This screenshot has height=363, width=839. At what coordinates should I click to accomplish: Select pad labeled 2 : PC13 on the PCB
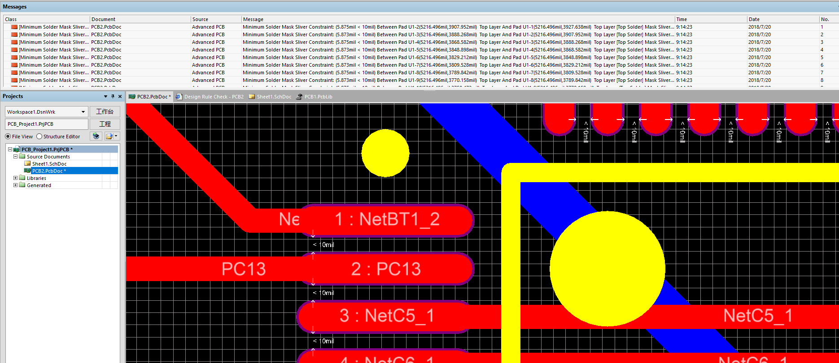pos(387,269)
